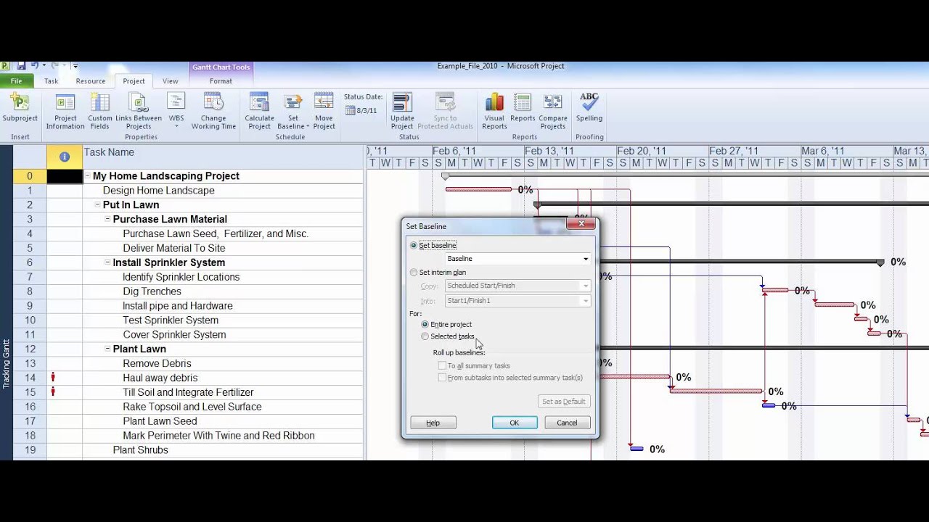The image size is (929, 522).
Task: Open Project Information
Action: [x=65, y=112]
